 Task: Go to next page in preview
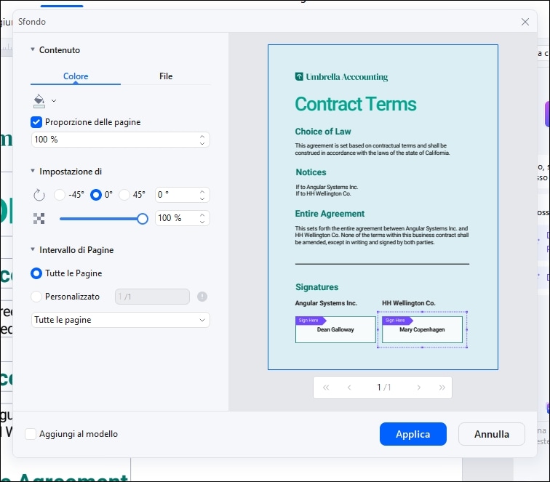pos(418,387)
